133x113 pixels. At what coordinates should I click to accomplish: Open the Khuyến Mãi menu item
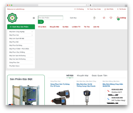(54, 27)
